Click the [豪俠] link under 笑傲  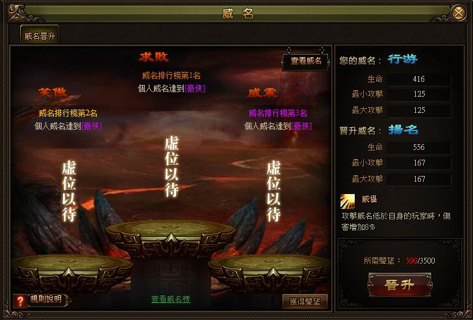point(92,126)
